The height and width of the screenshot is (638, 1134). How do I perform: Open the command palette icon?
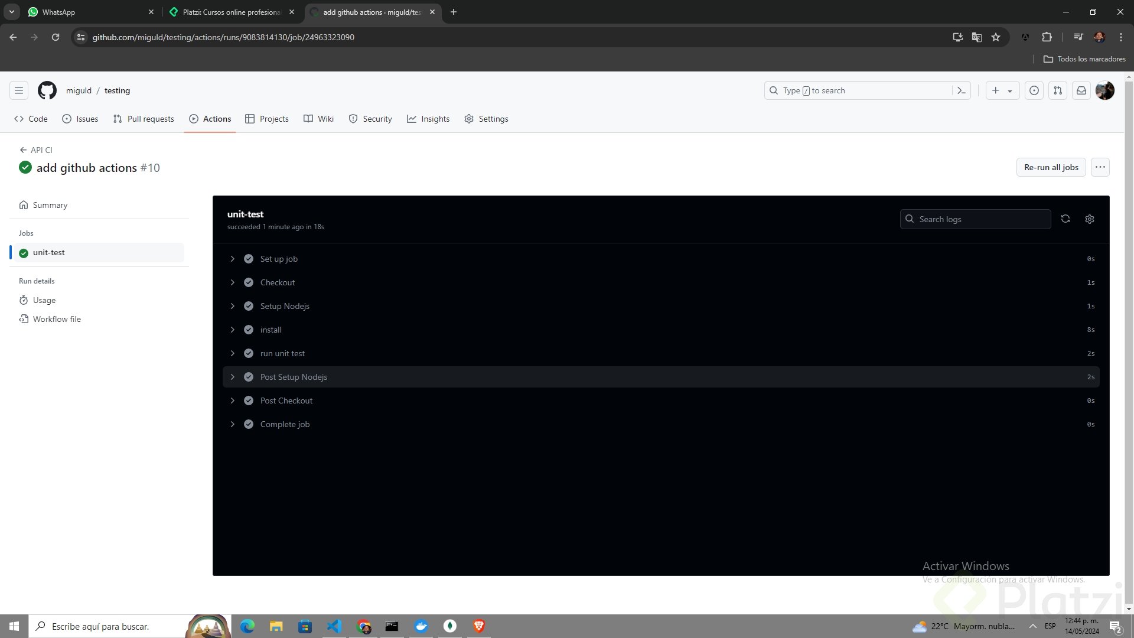point(962,90)
